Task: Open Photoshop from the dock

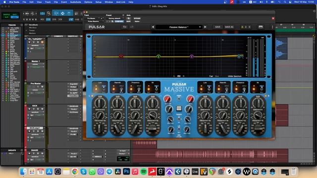Action: (126, 172)
